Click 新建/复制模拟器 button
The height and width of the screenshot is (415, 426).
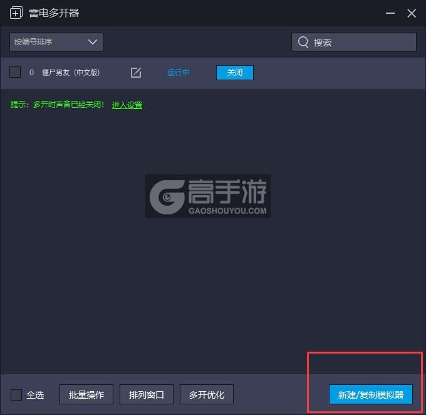coord(371,394)
